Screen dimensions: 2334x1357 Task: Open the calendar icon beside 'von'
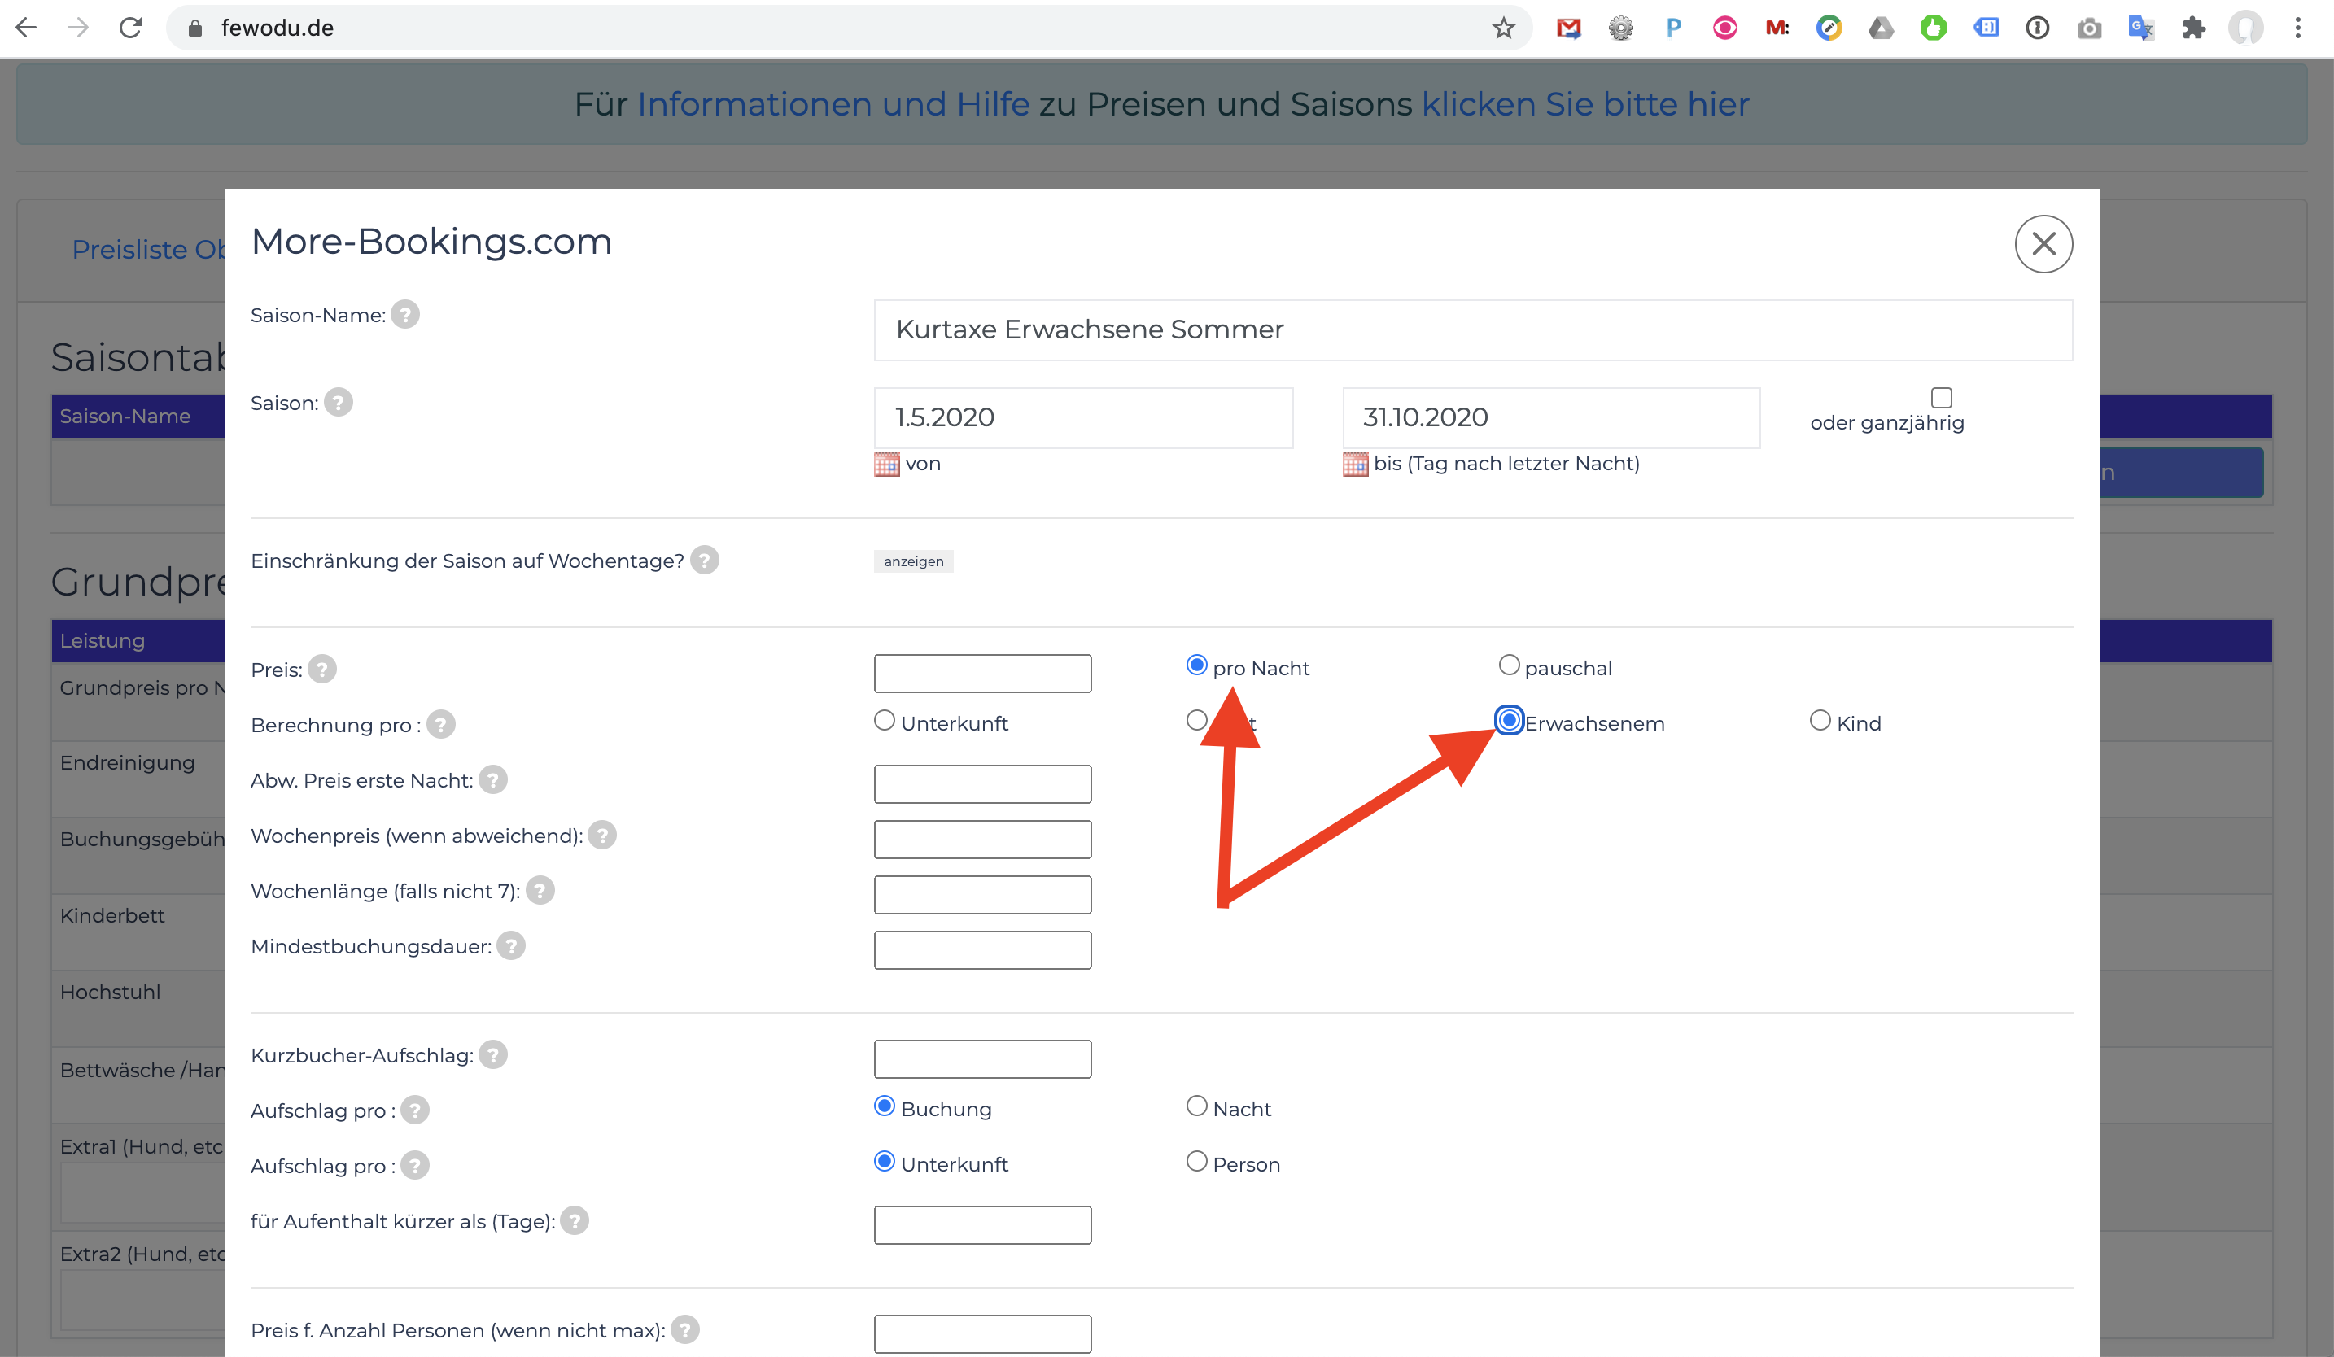point(886,464)
